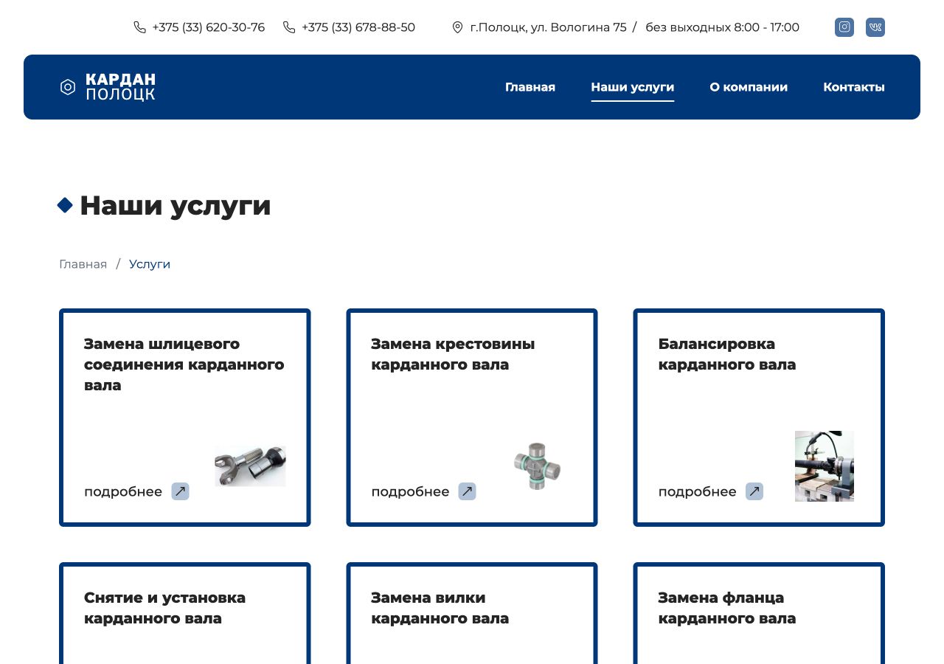Click the Услуги breadcrumb item

pyautogui.click(x=150, y=264)
